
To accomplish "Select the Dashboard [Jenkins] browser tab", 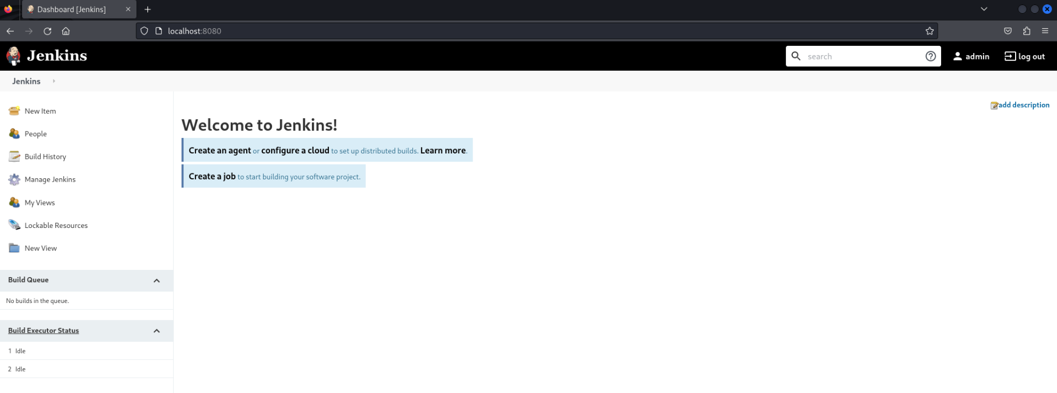I will (x=72, y=9).
